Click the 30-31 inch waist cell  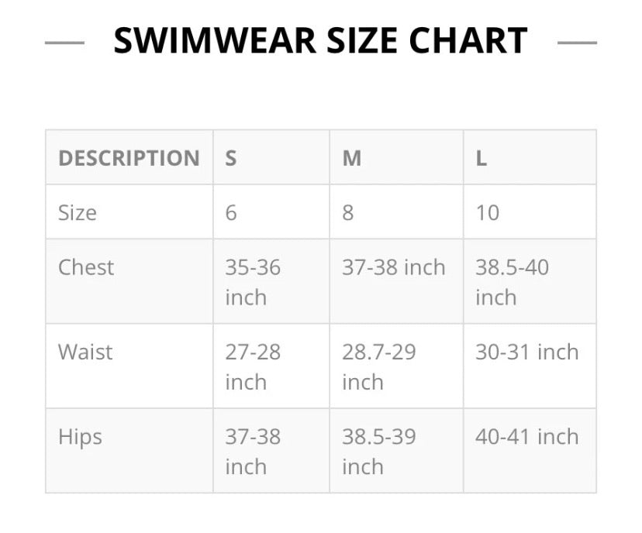click(x=527, y=352)
